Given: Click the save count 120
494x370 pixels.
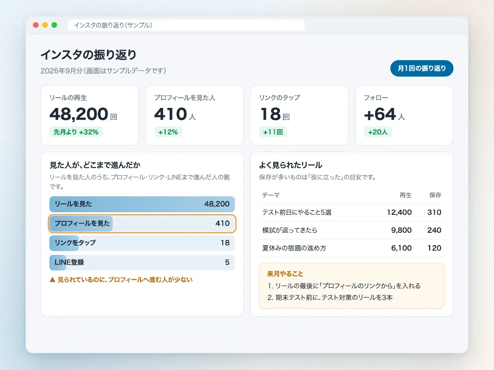Looking at the screenshot, I should (434, 248).
